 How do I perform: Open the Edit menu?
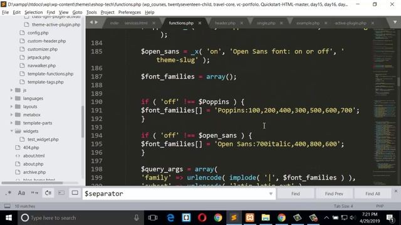pyautogui.click(x=17, y=12)
